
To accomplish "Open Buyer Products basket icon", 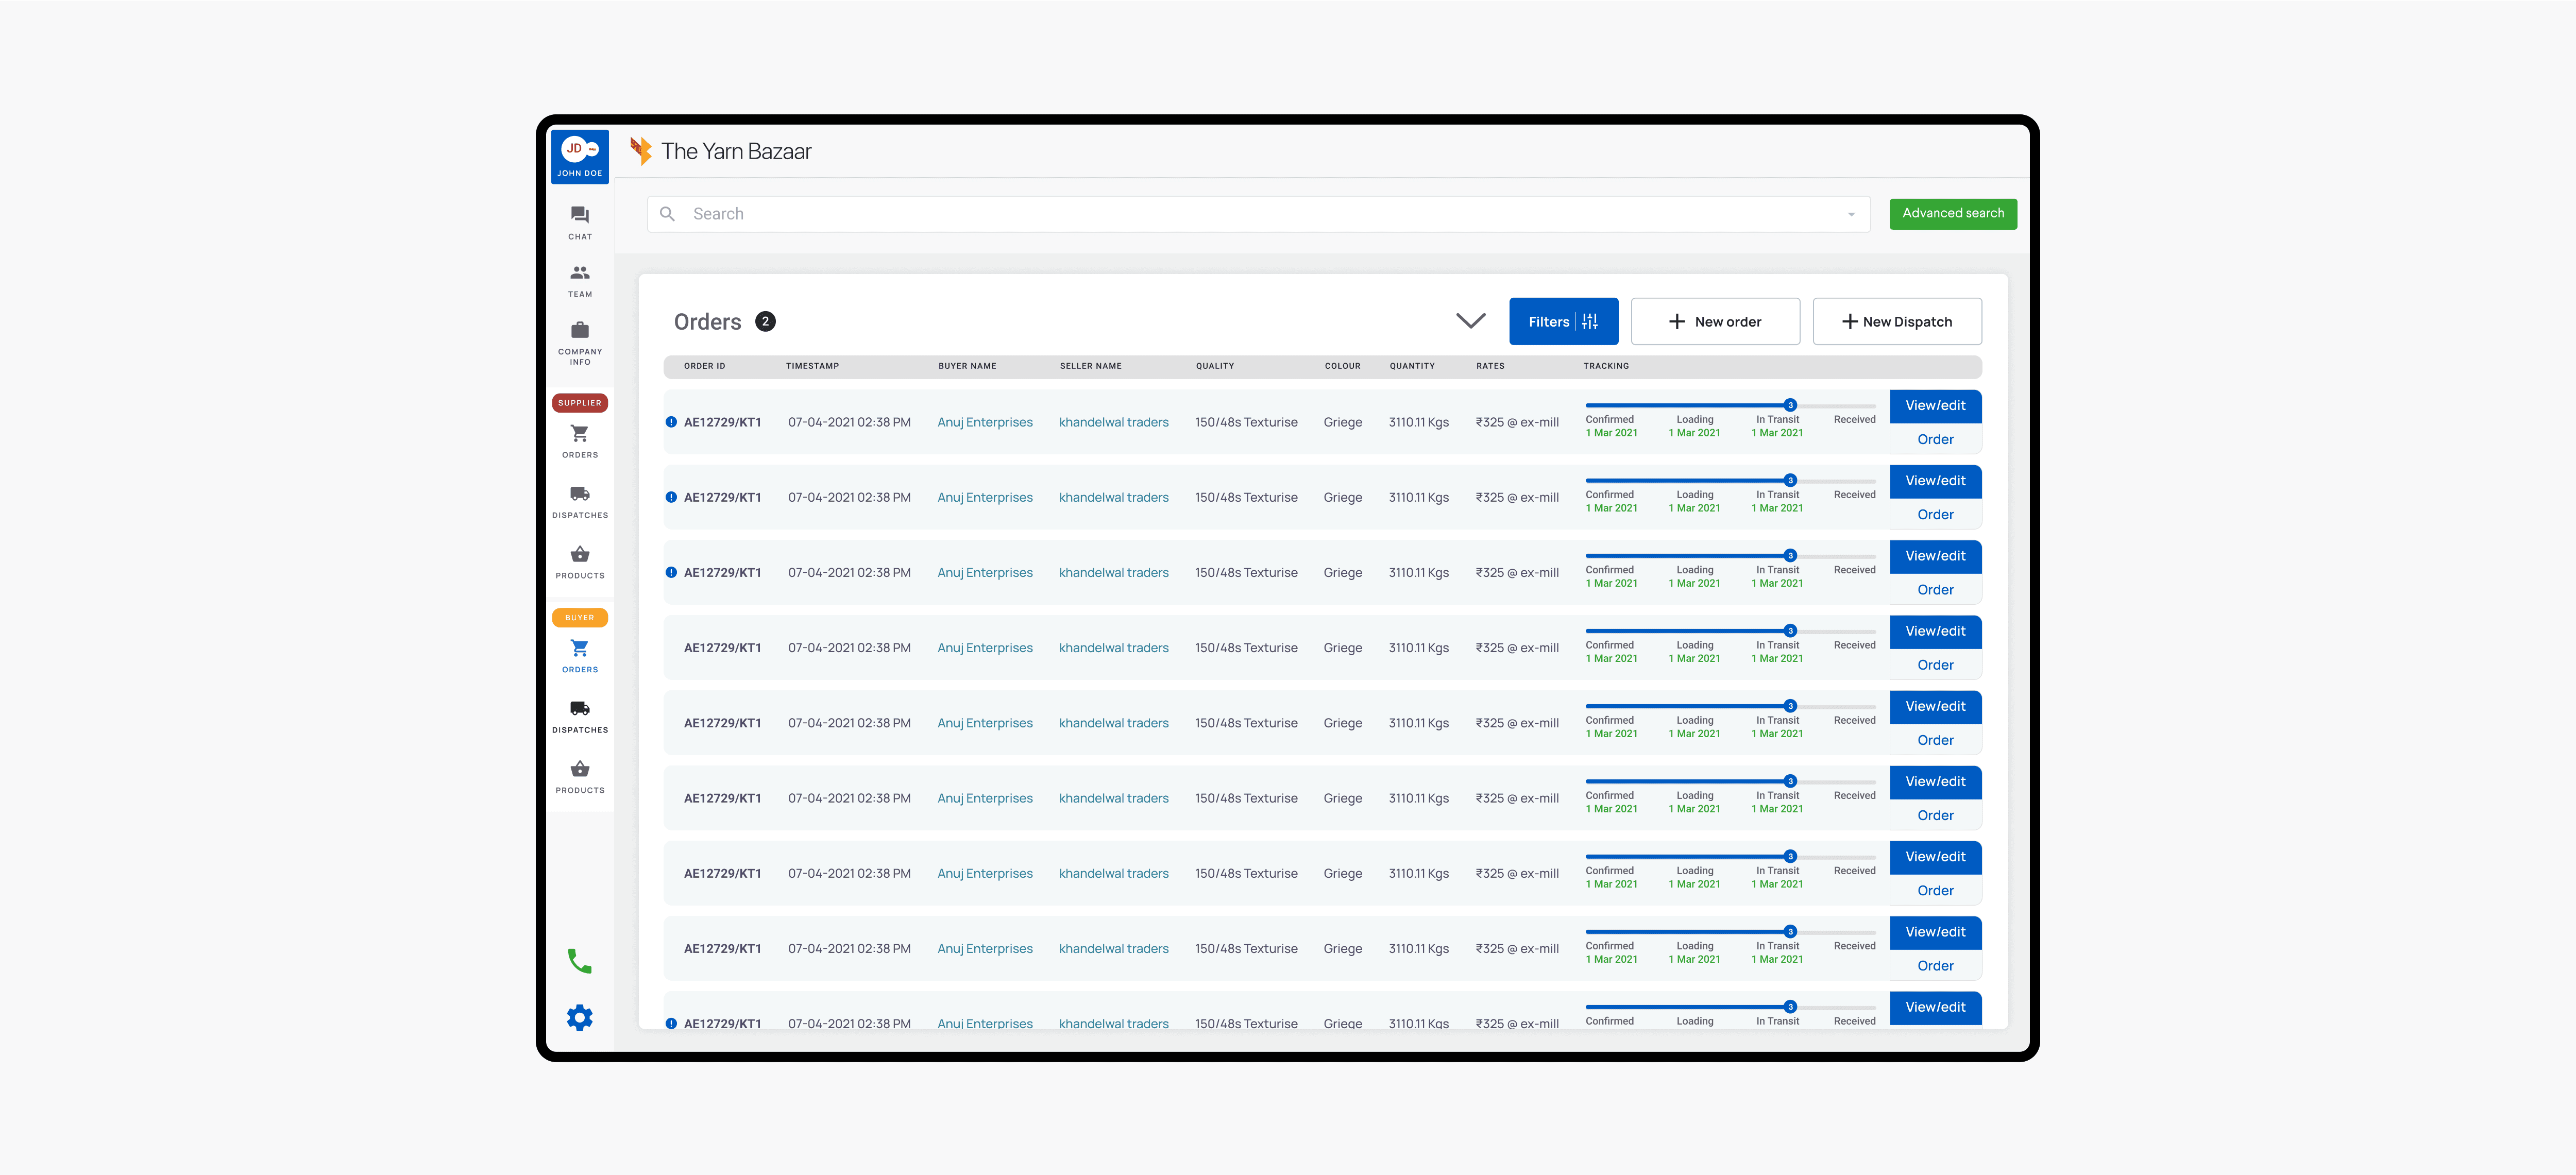I will click(579, 770).
